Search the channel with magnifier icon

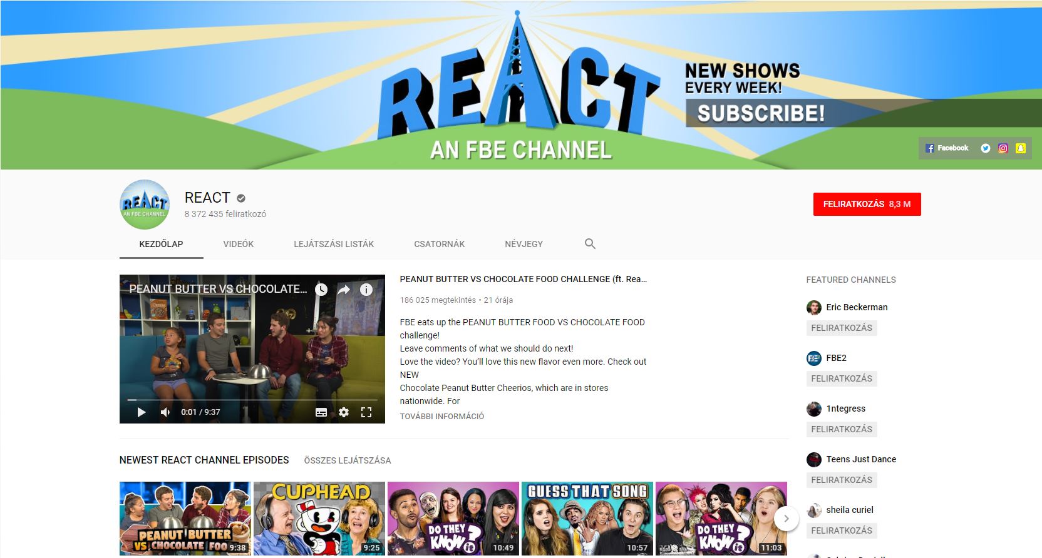pyautogui.click(x=590, y=244)
